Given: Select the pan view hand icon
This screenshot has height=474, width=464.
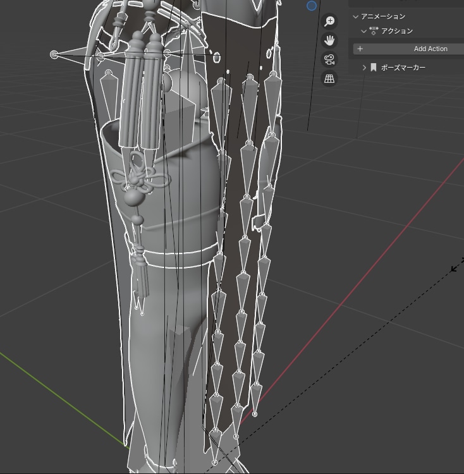Looking at the screenshot, I should point(329,40).
